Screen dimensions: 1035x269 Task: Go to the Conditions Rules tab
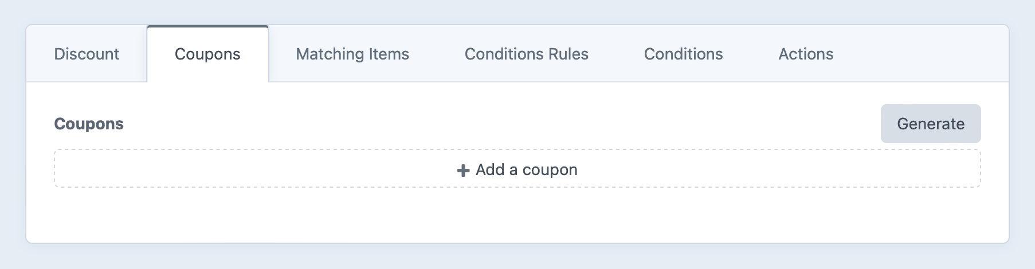tap(526, 54)
